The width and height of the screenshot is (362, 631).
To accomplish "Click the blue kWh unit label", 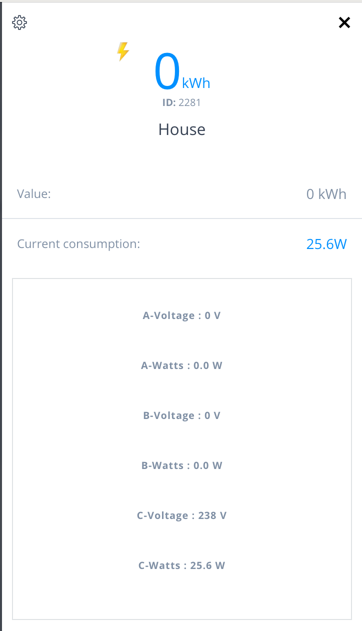I will pyautogui.click(x=196, y=83).
